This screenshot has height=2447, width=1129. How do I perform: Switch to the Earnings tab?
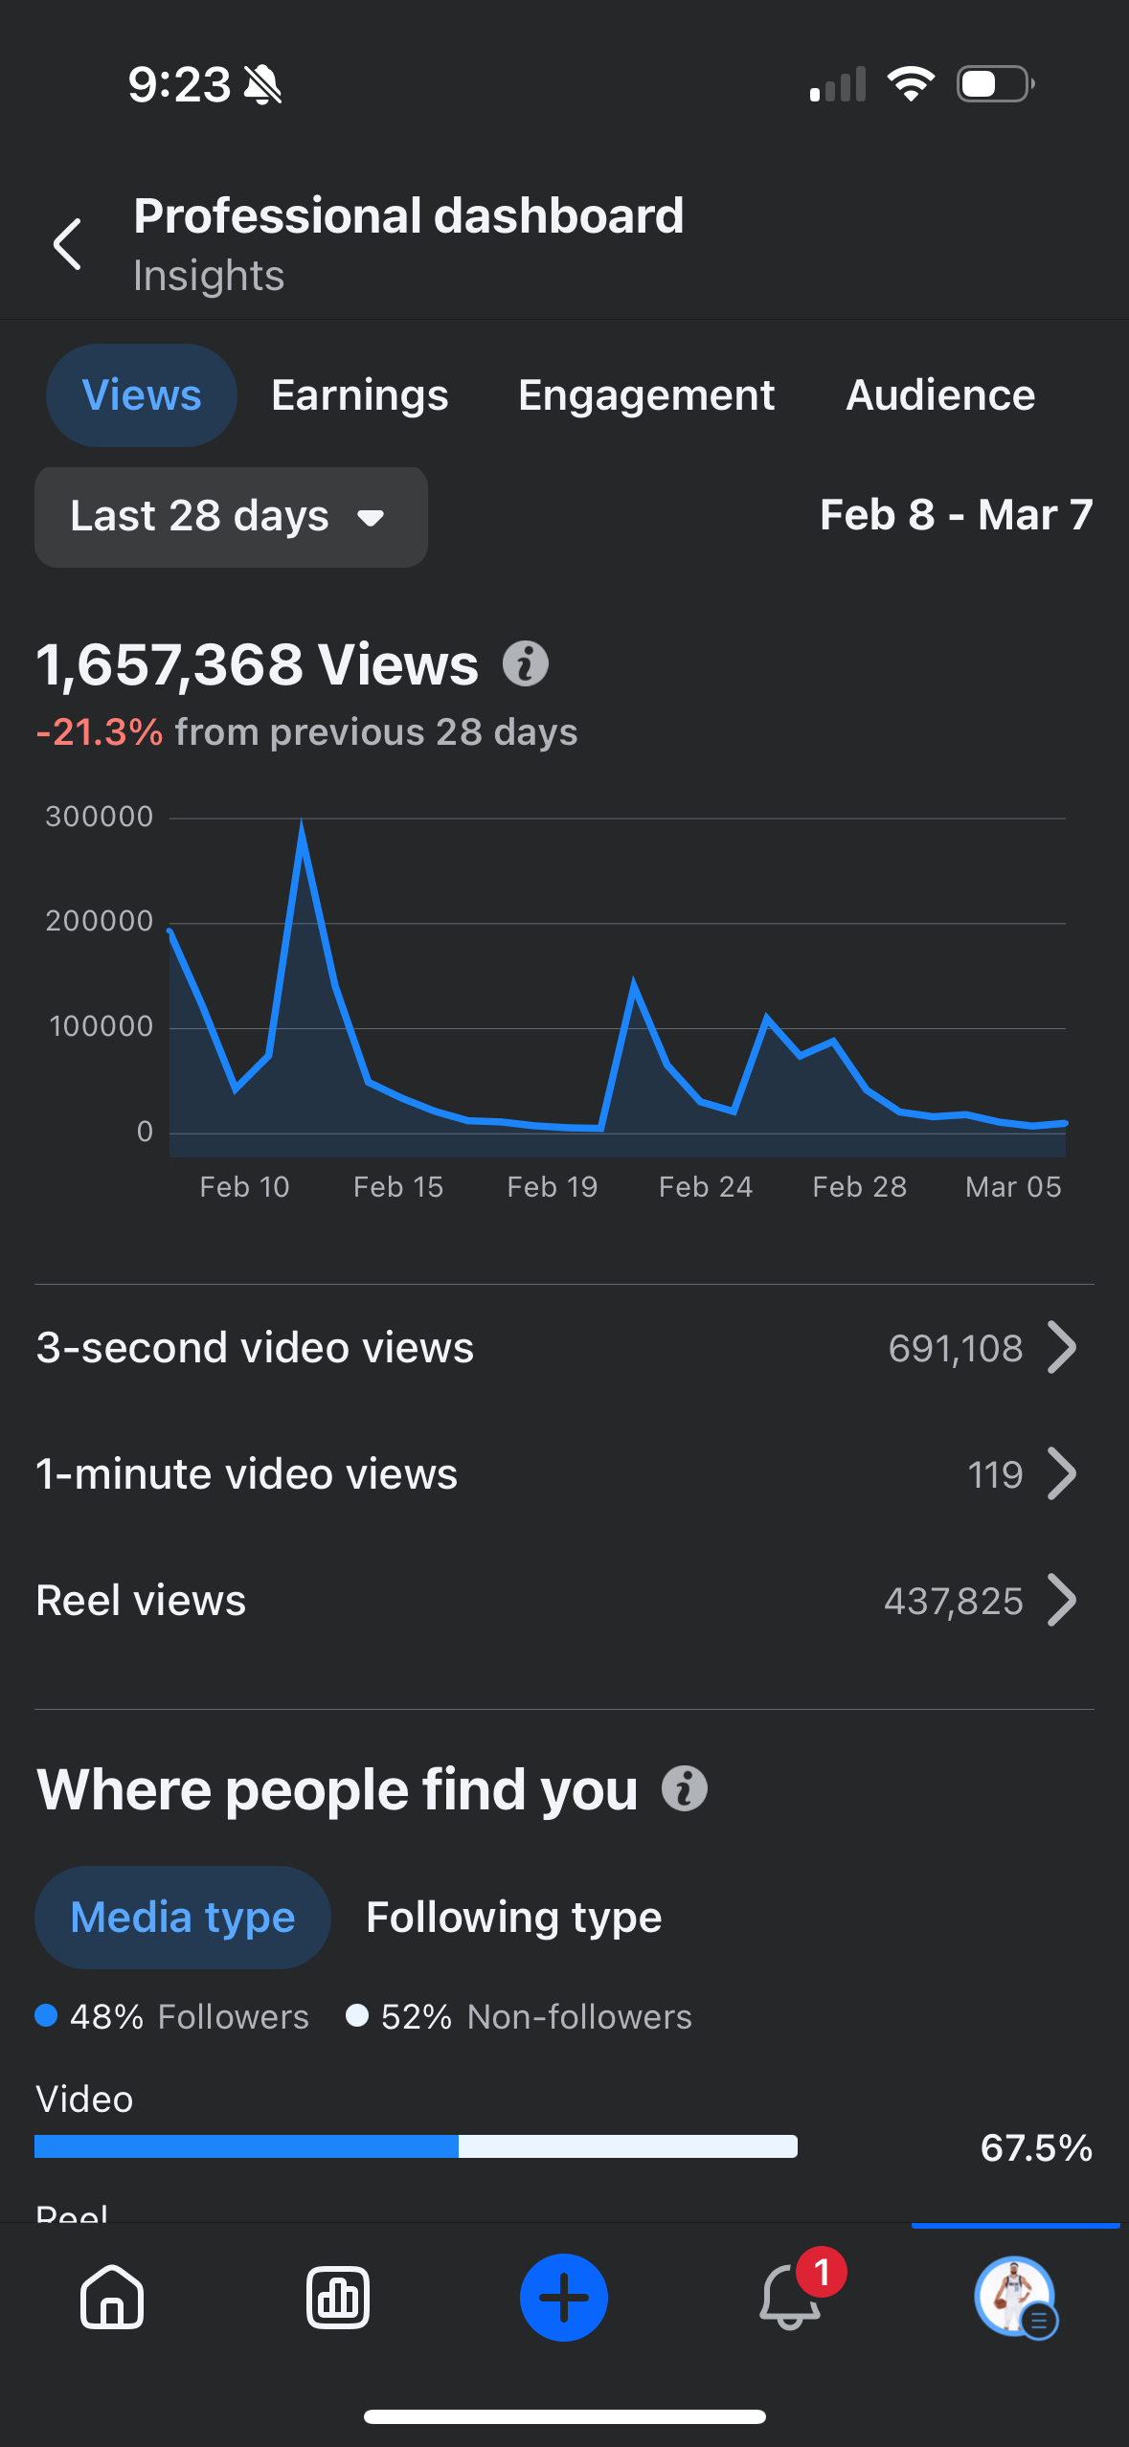coord(360,395)
